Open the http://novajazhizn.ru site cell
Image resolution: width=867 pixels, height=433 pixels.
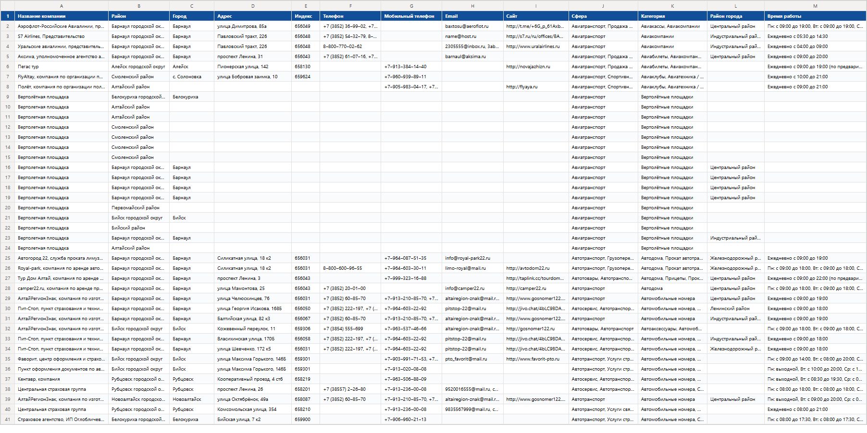point(536,67)
